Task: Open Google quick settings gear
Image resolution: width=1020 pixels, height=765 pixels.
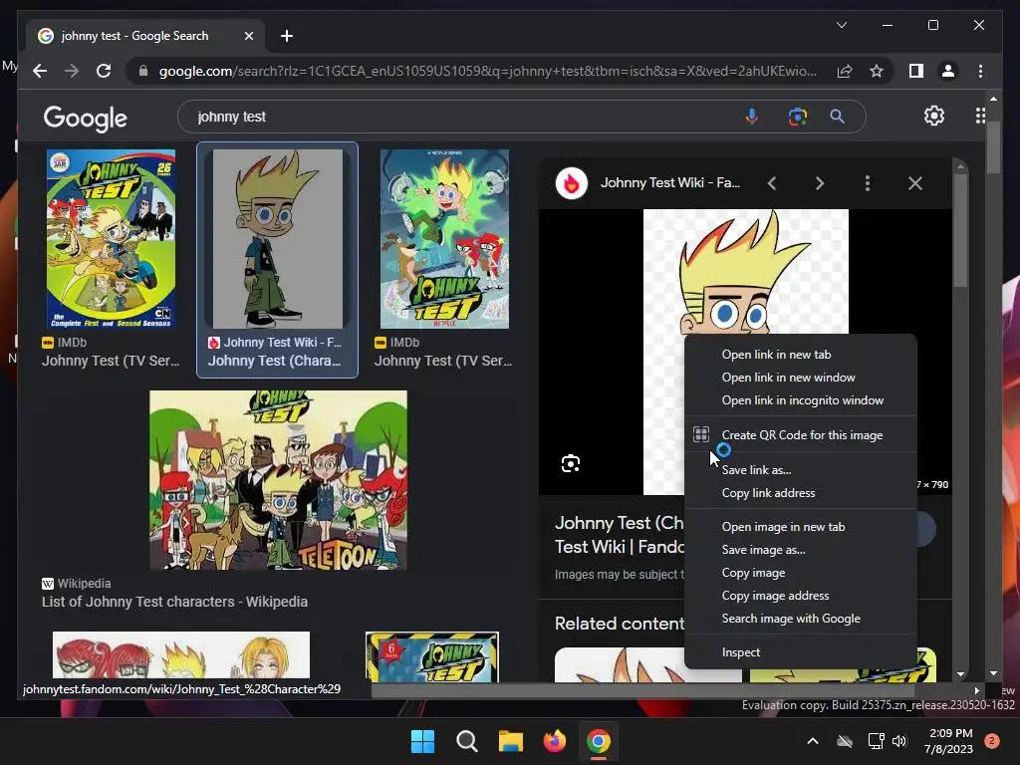Action: [934, 116]
